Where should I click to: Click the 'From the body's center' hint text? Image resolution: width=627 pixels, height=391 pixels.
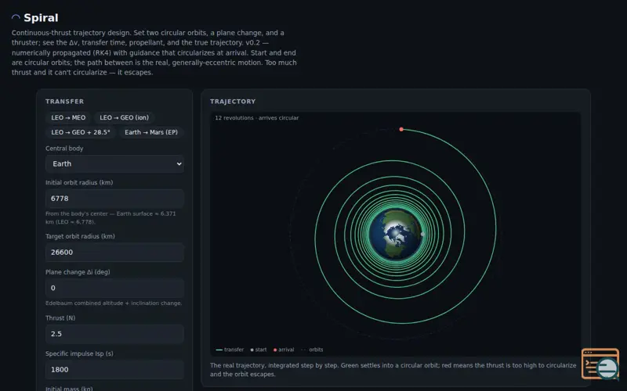[x=111, y=218]
